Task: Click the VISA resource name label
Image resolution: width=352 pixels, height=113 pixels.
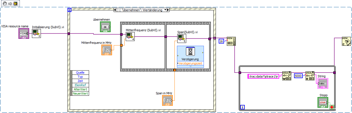Action: coord(15,26)
